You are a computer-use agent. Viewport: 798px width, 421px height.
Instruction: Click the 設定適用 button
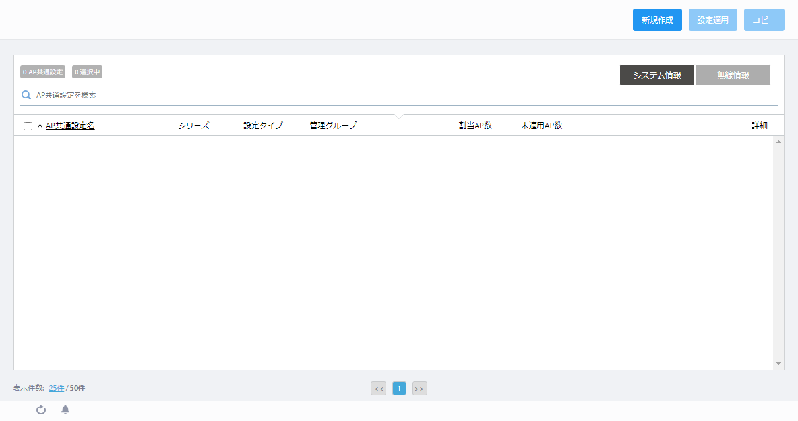tap(713, 20)
